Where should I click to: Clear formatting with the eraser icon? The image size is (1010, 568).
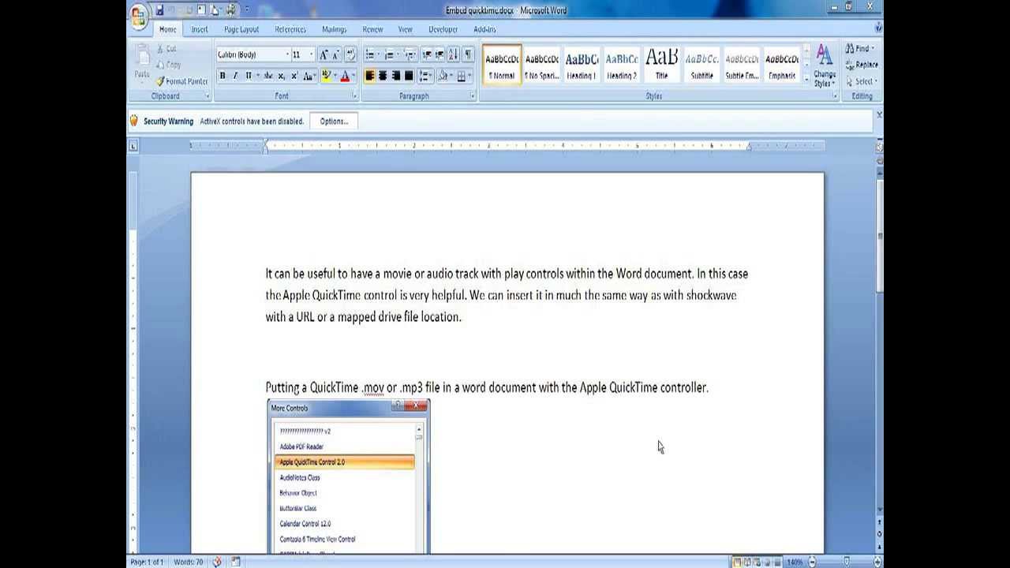point(350,54)
